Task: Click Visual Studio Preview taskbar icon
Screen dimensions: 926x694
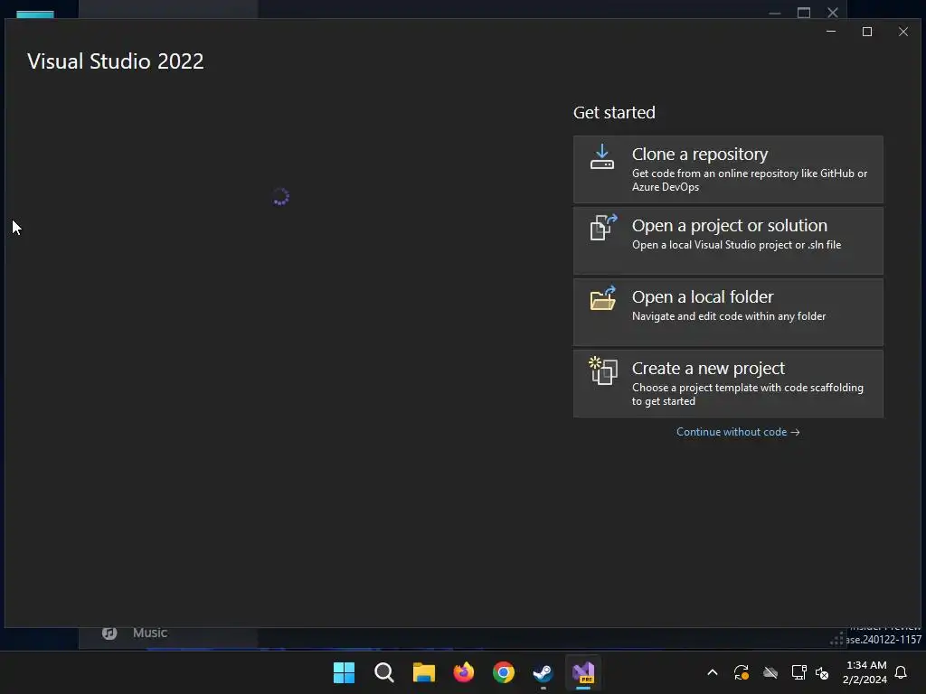Action: [583, 672]
